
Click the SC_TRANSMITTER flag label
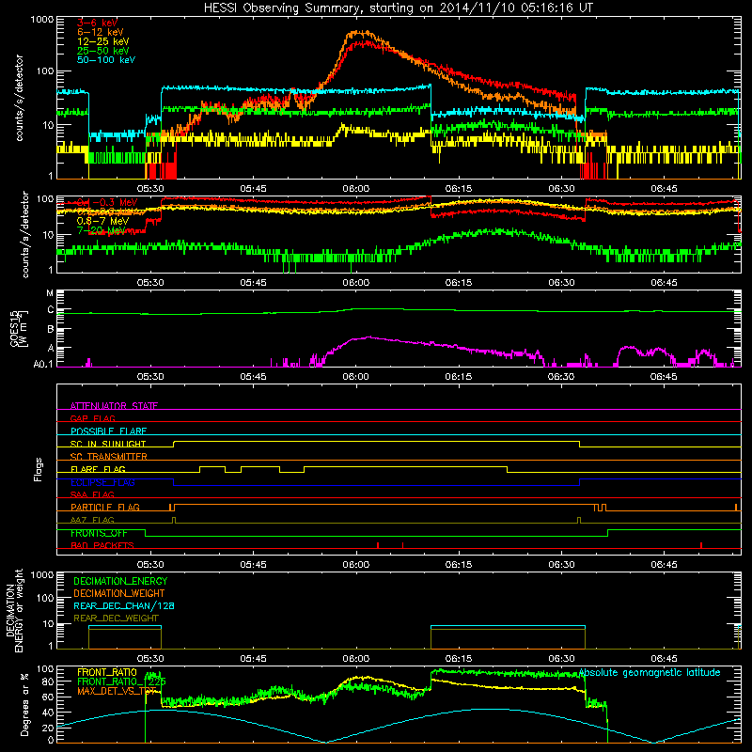click(109, 457)
